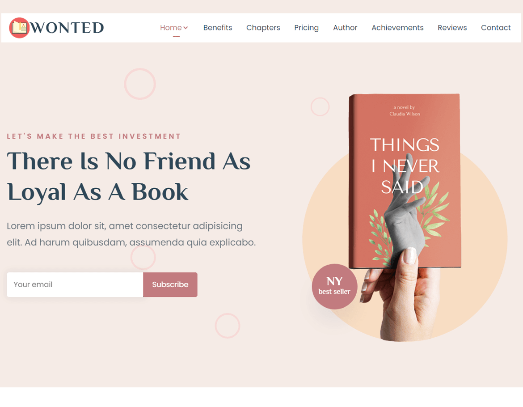The width and height of the screenshot is (523, 407).
Task: Click the Wonted book logo icon
Action: point(19,28)
